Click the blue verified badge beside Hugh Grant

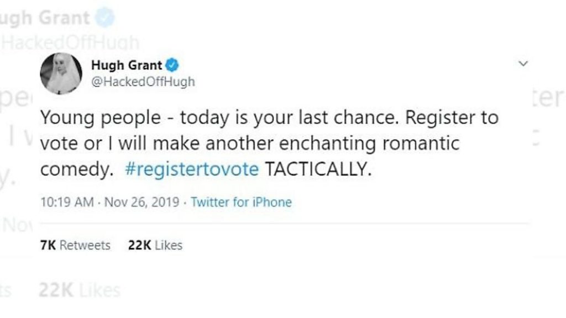[x=172, y=65]
